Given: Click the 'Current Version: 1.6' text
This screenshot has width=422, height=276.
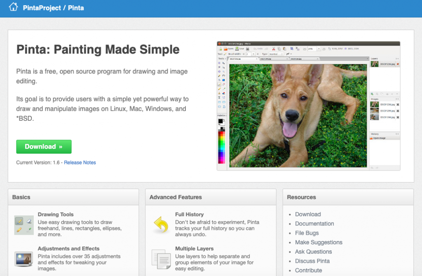Looking at the screenshot, I should tap(38, 162).
